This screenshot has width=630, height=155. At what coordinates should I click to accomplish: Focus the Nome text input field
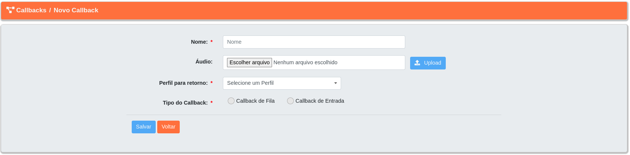tap(314, 42)
